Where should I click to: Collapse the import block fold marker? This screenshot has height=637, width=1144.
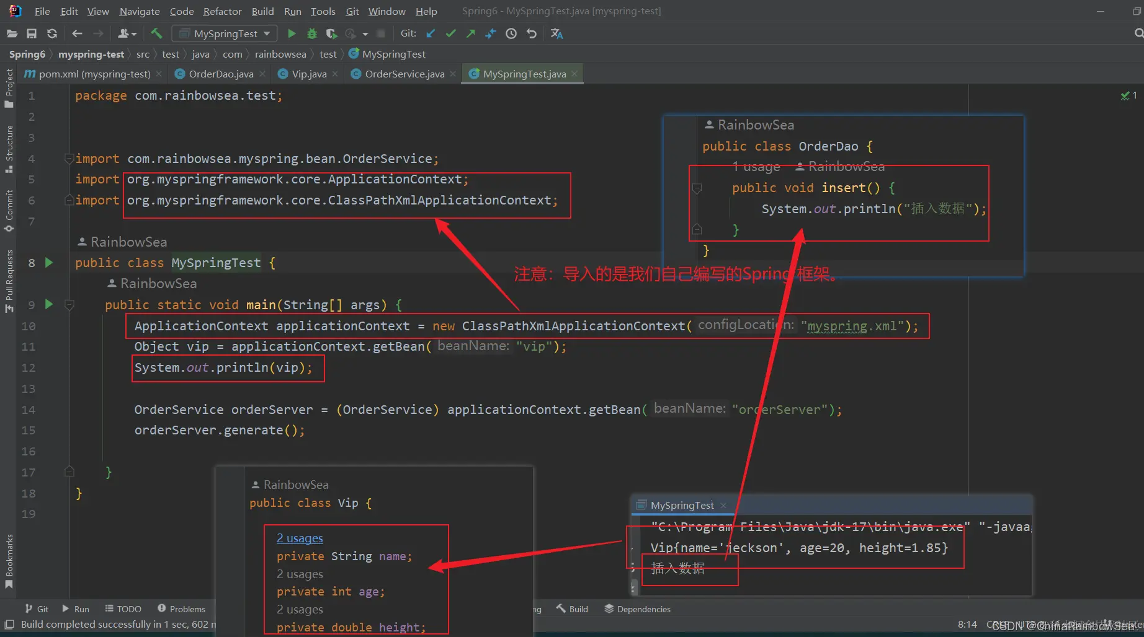[x=69, y=159]
